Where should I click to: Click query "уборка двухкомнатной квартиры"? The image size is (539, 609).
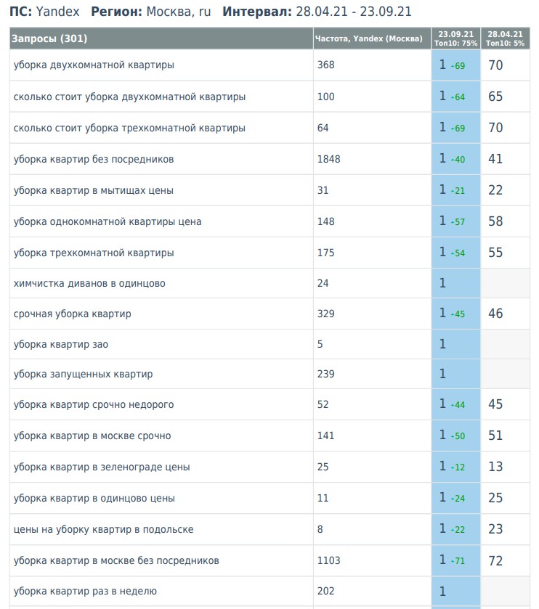[x=94, y=65]
